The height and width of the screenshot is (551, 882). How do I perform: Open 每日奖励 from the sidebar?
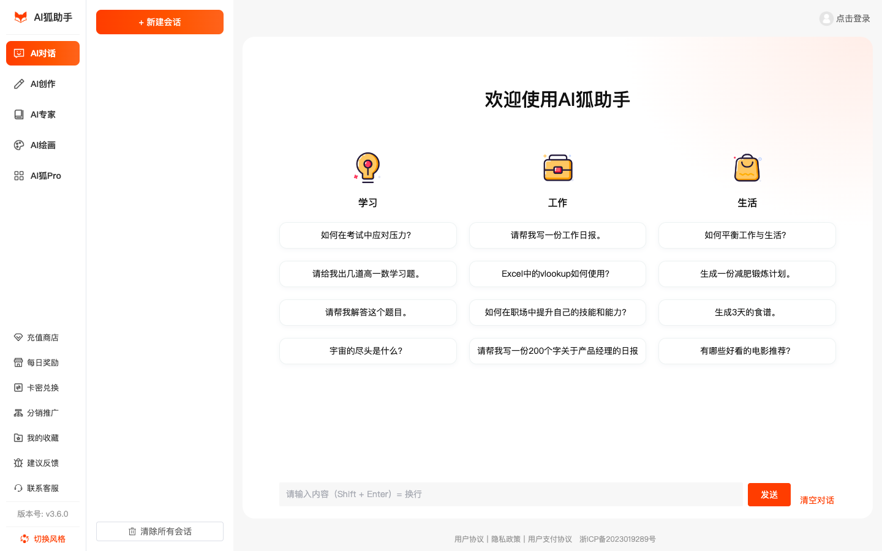click(43, 362)
